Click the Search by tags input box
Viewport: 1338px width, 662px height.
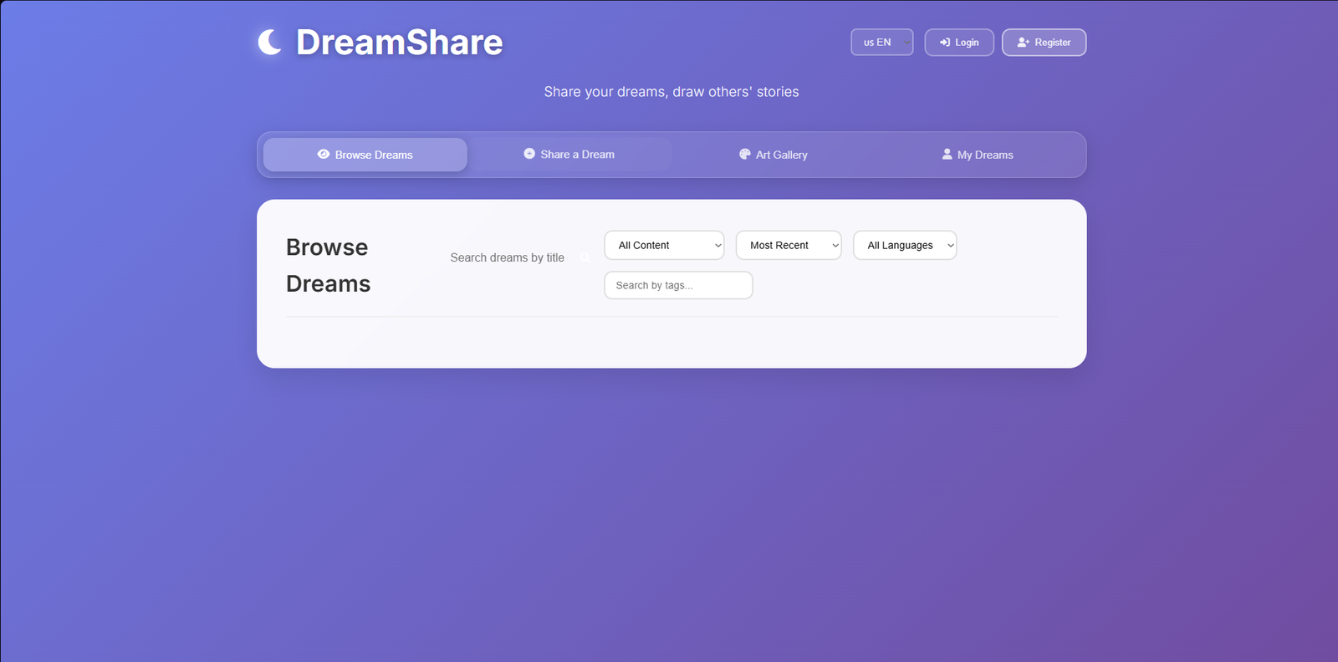[678, 286]
